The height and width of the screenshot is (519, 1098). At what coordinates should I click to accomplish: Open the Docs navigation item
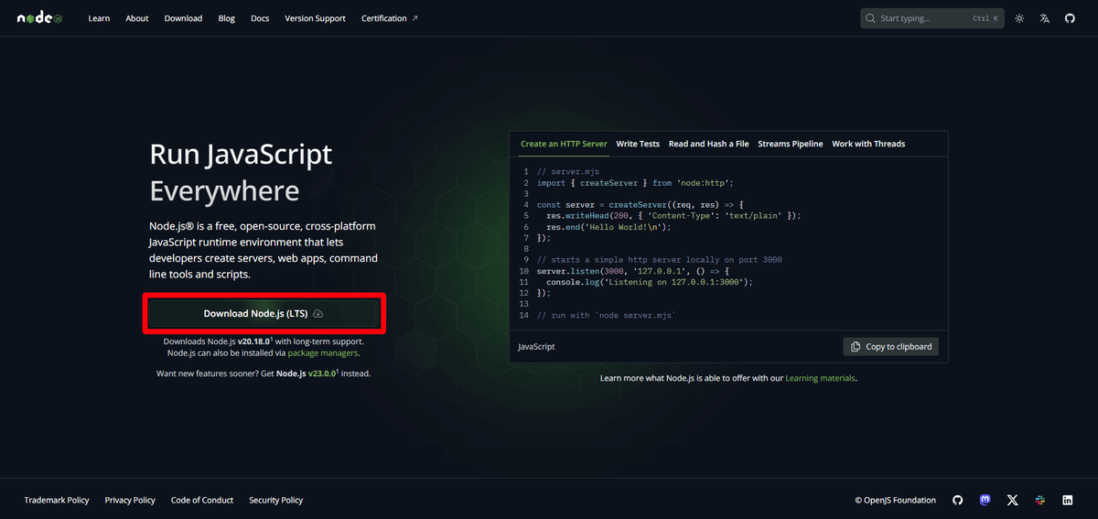[260, 18]
